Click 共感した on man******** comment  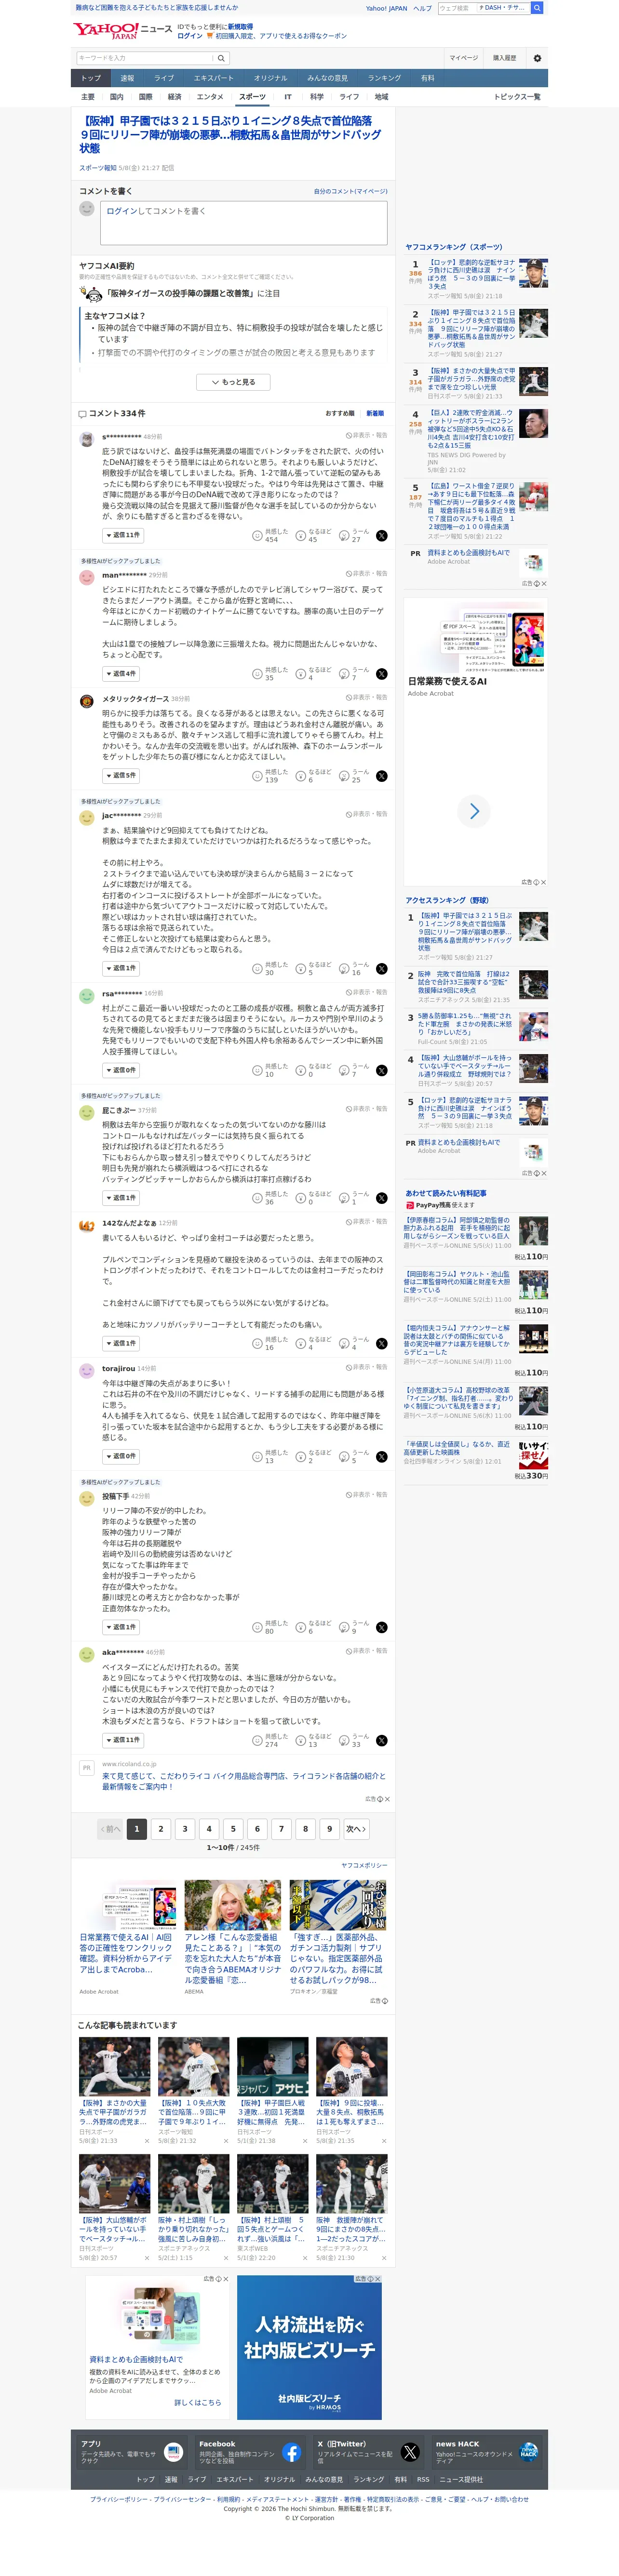pyautogui.click(x=271, y=674)
